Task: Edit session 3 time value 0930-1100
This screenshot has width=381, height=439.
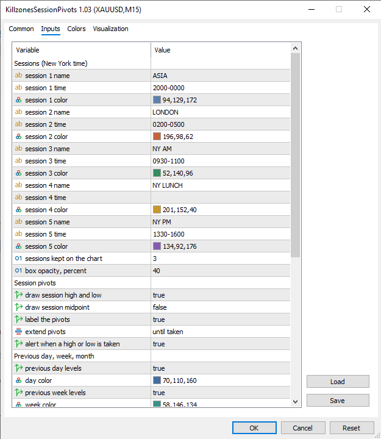Action: pyautogui.click(x=220, y=161)
